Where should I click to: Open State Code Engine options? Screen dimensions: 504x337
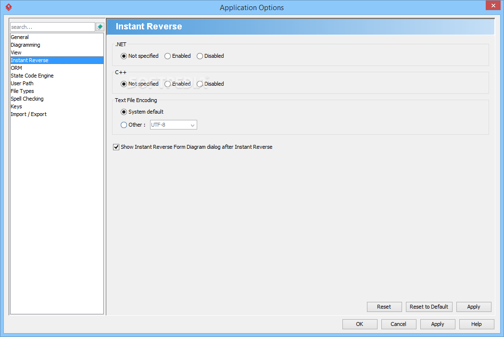[57, 76]
